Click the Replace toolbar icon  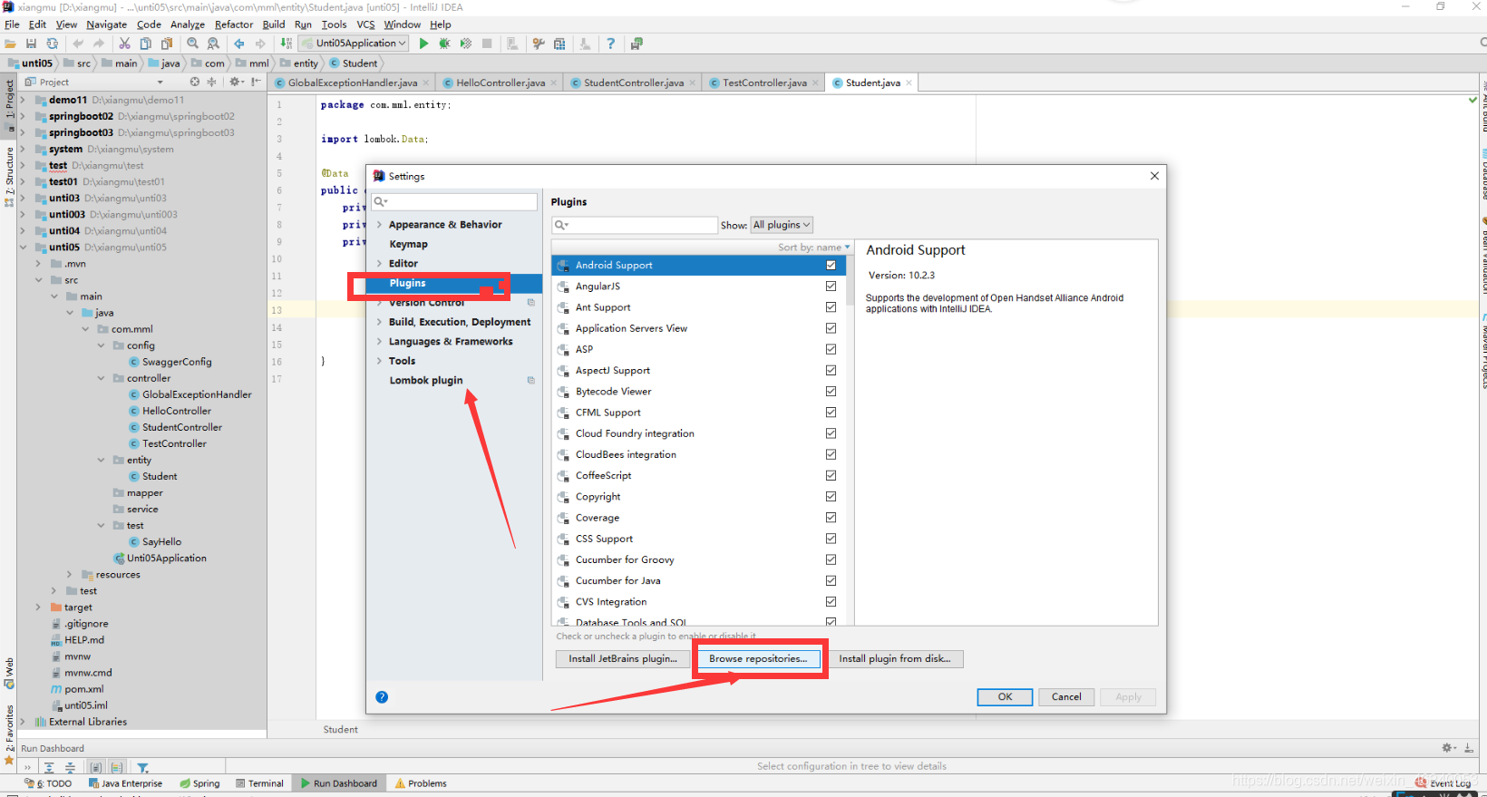coord(213,44)
